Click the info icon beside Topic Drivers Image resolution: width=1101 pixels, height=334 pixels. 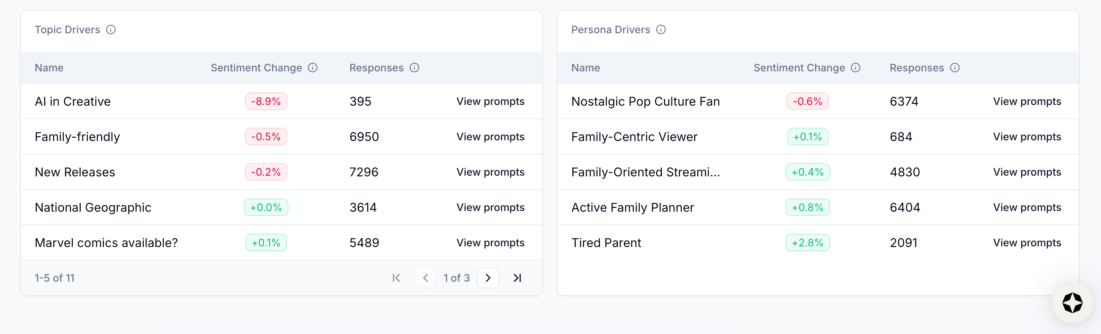[x=111, y=29]
